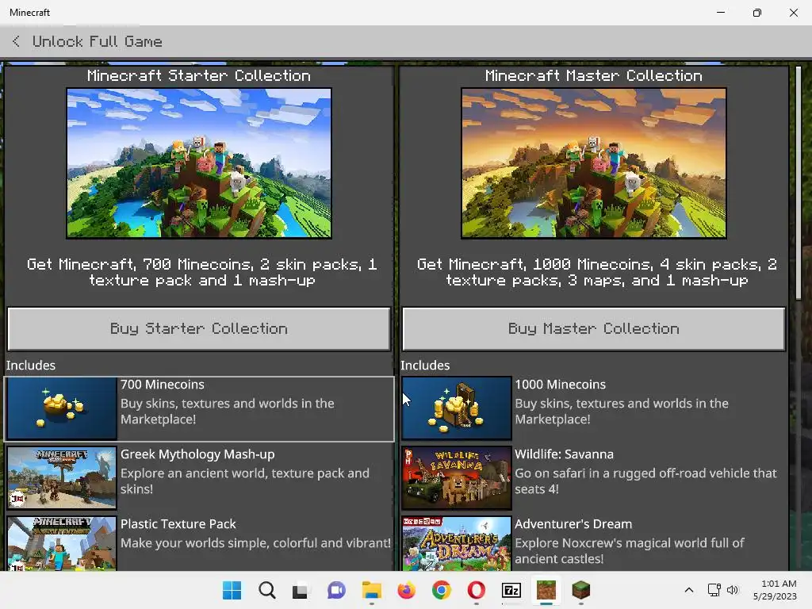Viewport: 812px width, 609px height.
Task: Open 7-Zip from the taskbar
Action: (x=511, y=590)
